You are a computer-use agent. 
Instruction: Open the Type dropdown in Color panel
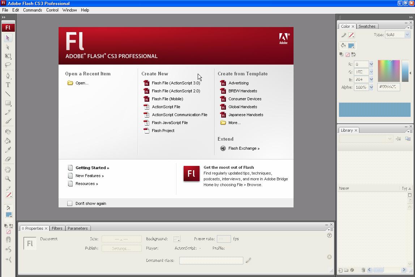point(406,35)
